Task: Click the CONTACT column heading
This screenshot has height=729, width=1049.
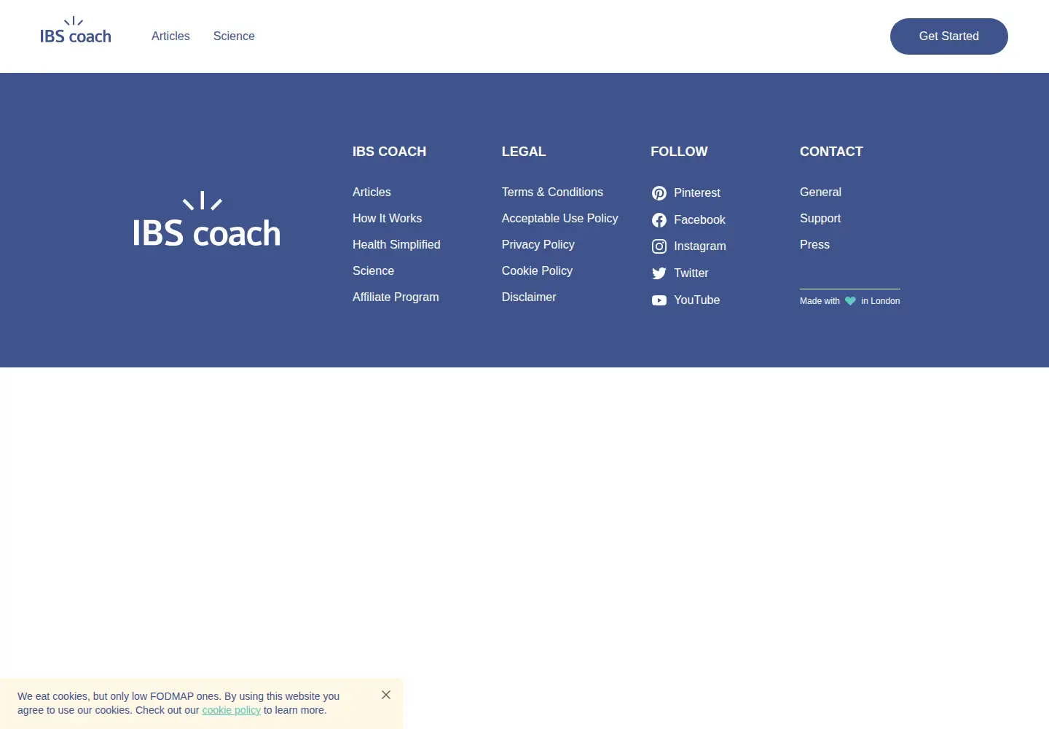Action: coord(831,152)
